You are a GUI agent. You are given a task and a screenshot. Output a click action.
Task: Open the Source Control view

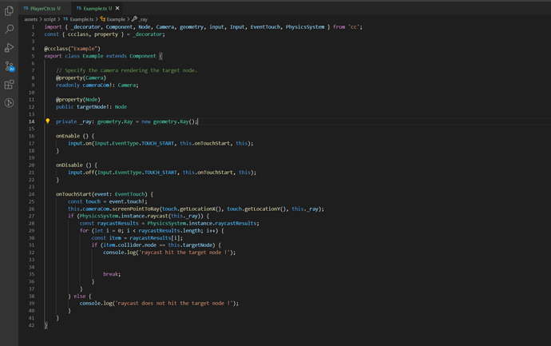click(x=9, y=66)
